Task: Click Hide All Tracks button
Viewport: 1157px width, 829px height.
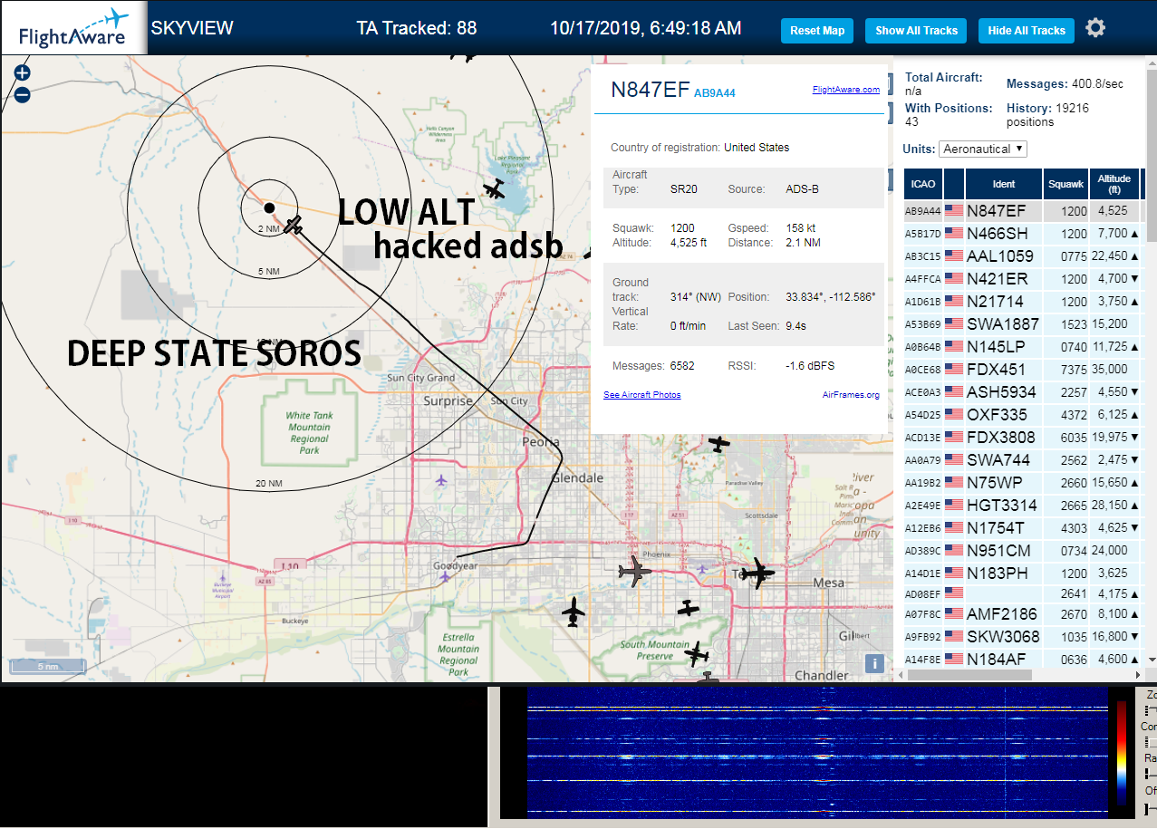Action: 1027,30
